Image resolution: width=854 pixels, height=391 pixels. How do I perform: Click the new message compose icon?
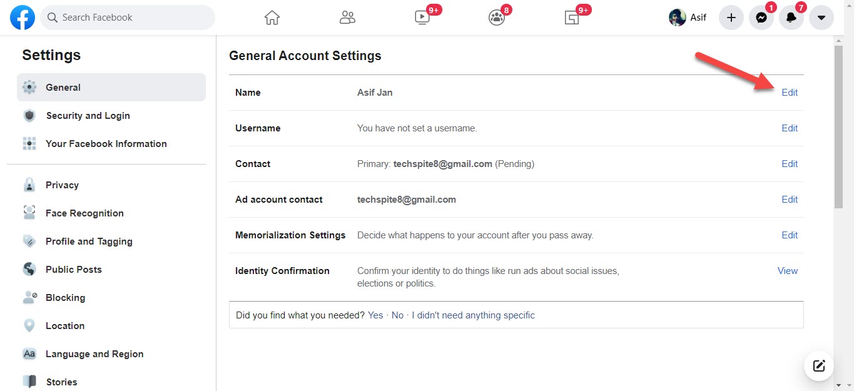(819, 366)
